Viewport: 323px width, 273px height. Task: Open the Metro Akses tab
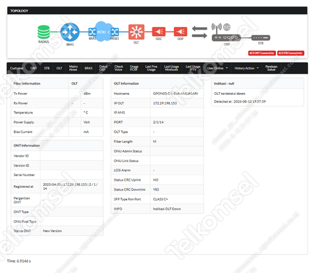click(x=73, y=68)
